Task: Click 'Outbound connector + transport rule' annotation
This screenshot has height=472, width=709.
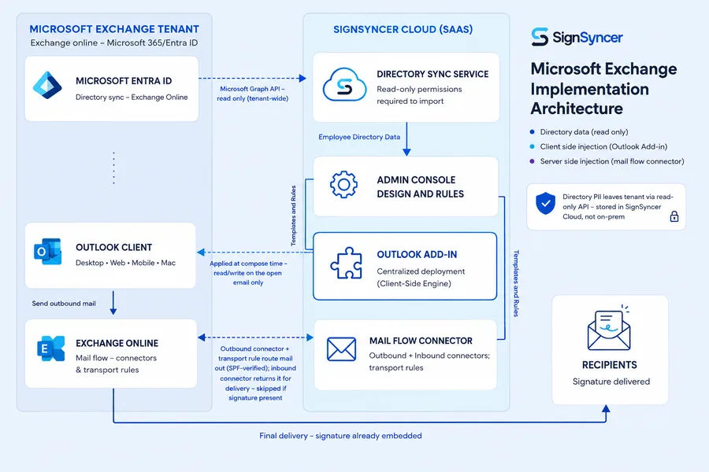Action: 255,373
